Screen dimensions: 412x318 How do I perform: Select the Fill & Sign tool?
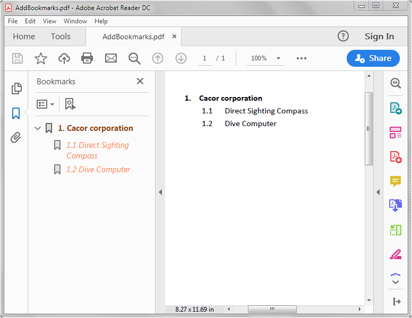coord(396,254)
